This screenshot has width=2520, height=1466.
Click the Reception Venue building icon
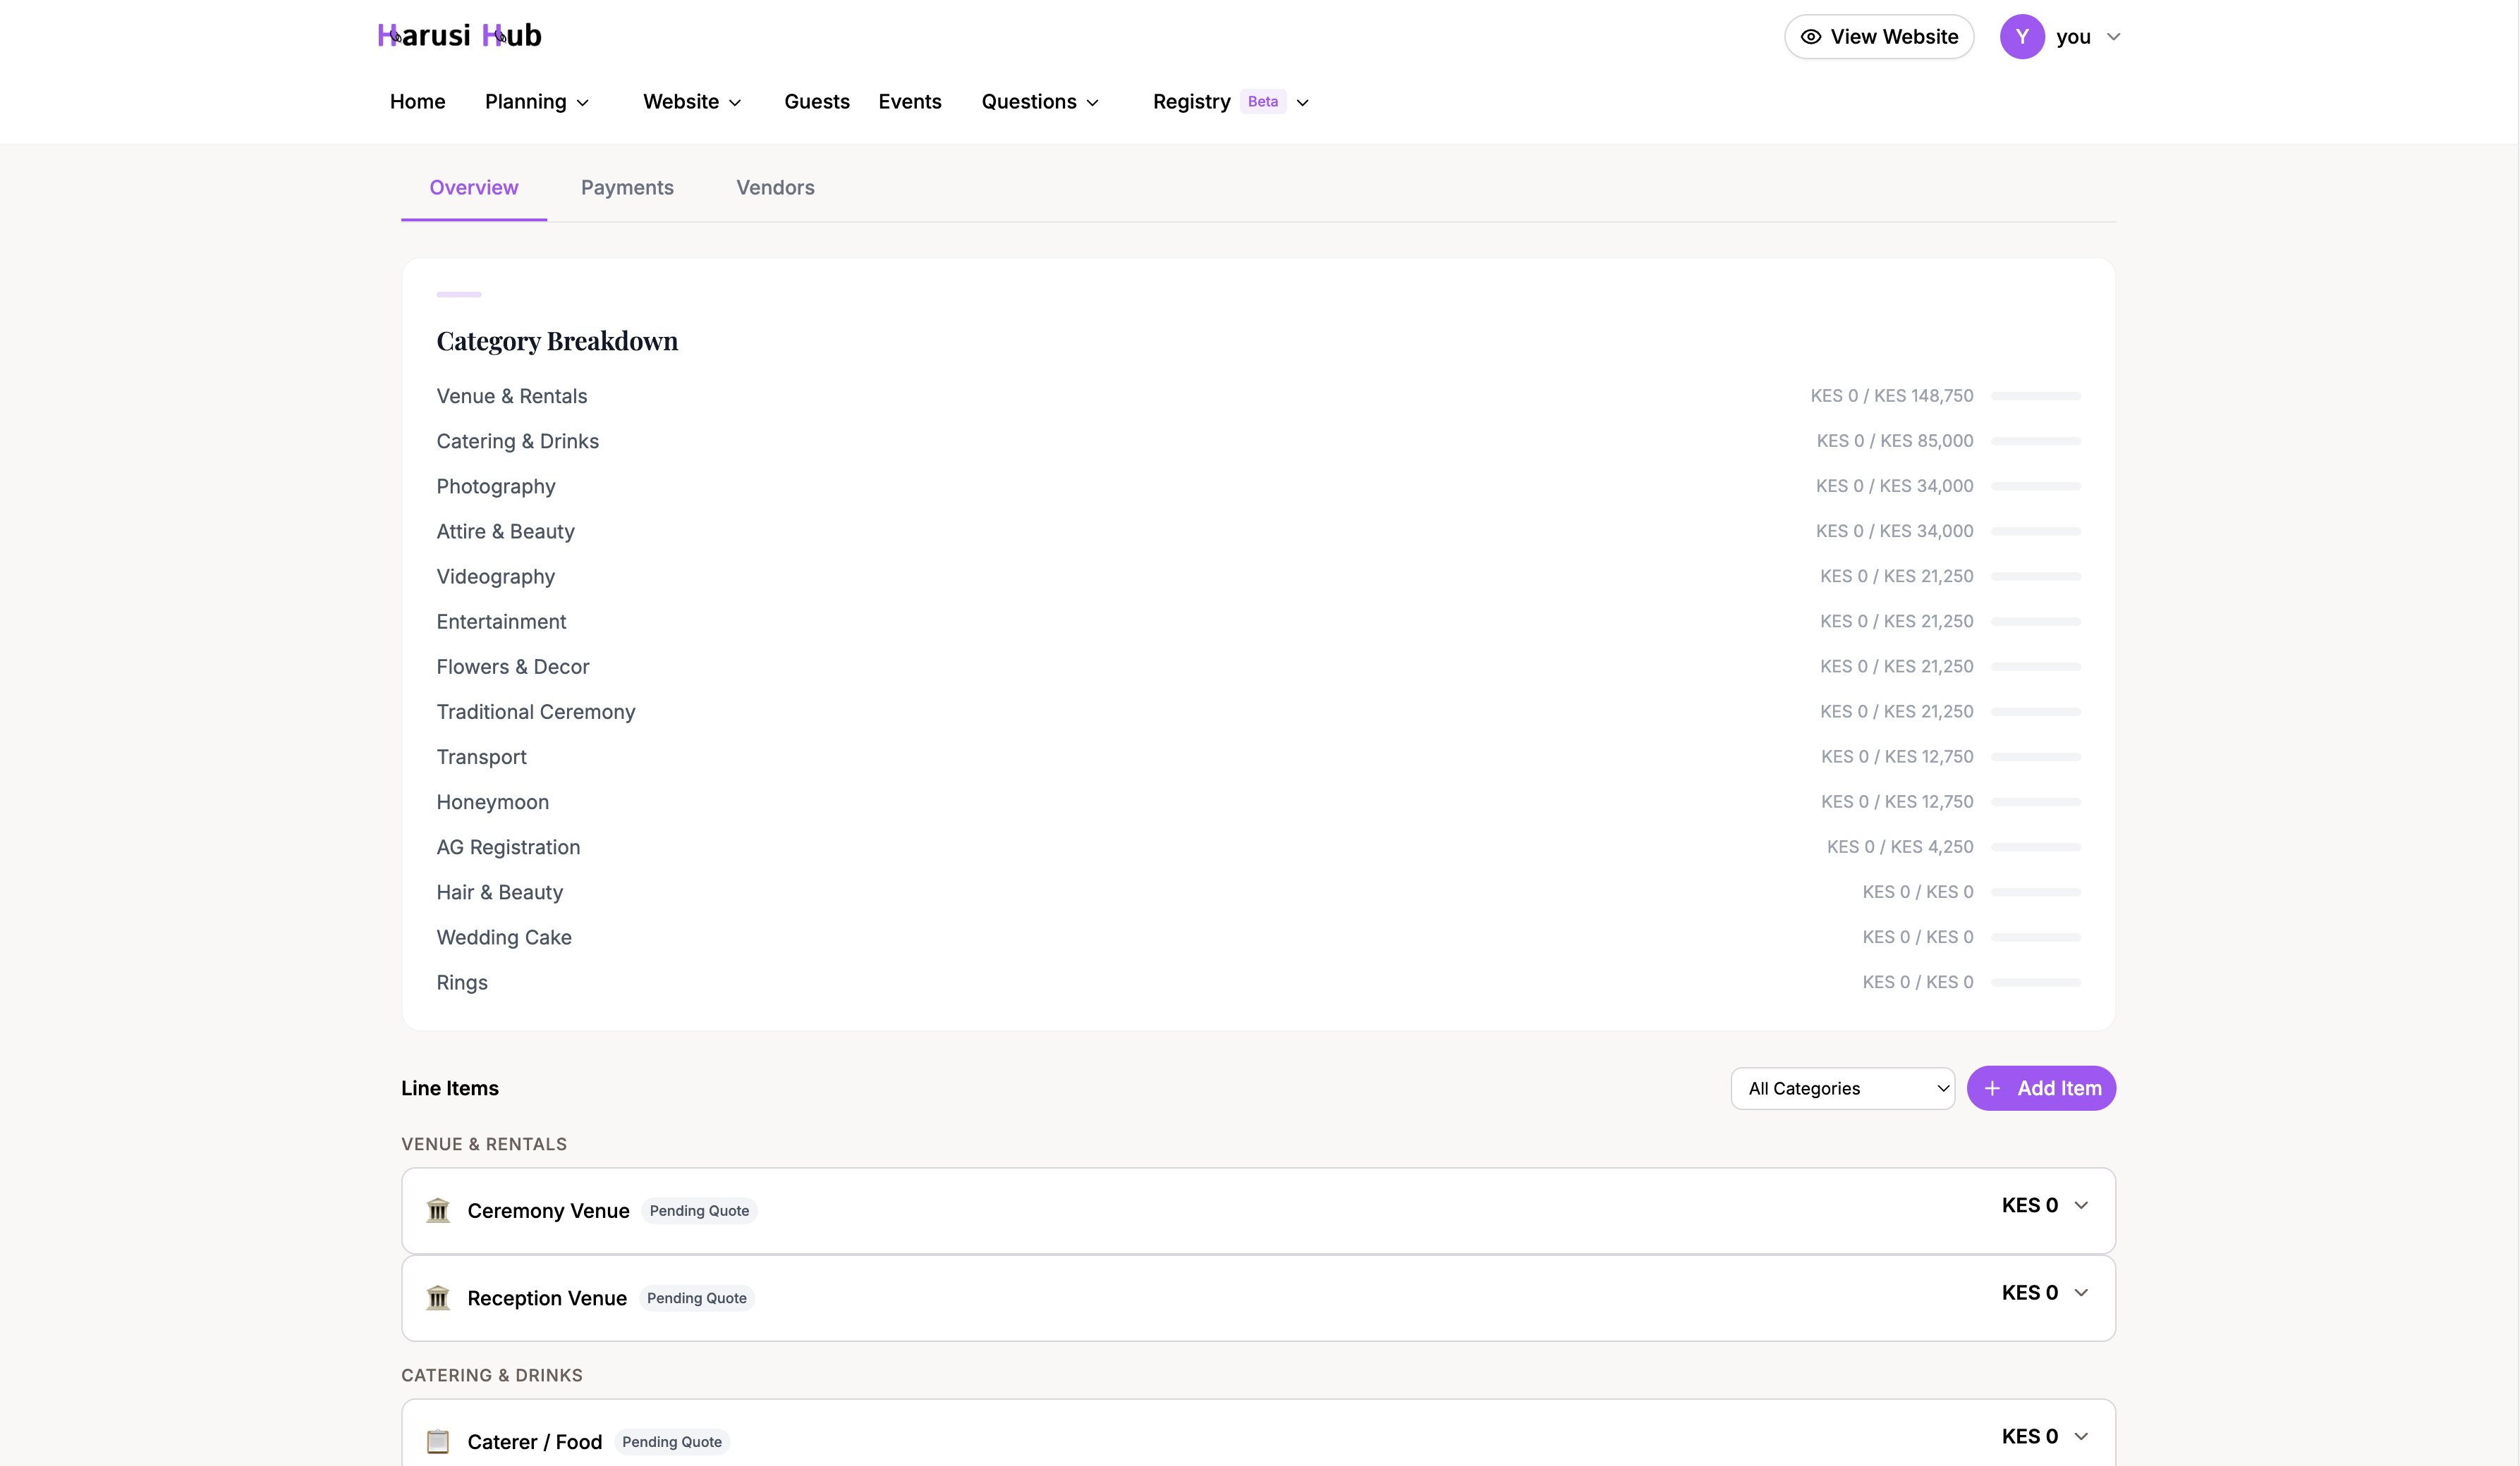tap(438, 1297)
